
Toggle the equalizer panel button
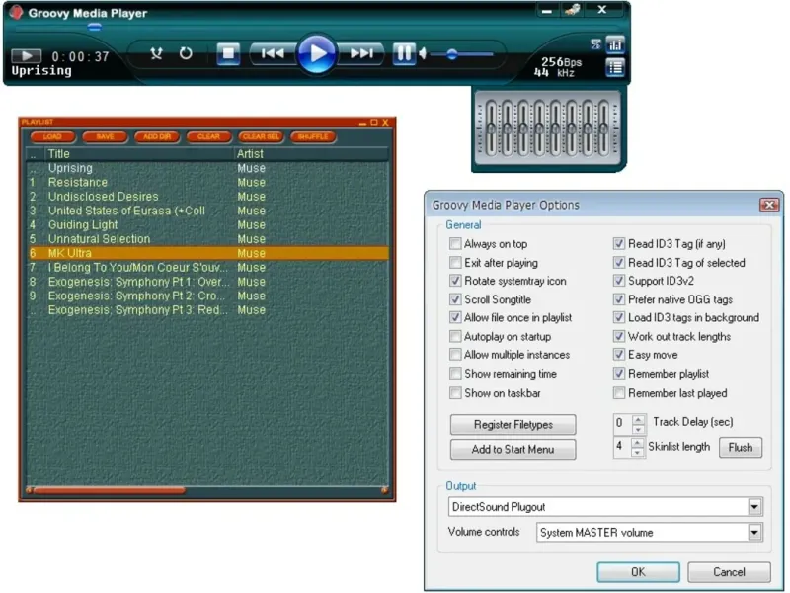click(615, 44)
